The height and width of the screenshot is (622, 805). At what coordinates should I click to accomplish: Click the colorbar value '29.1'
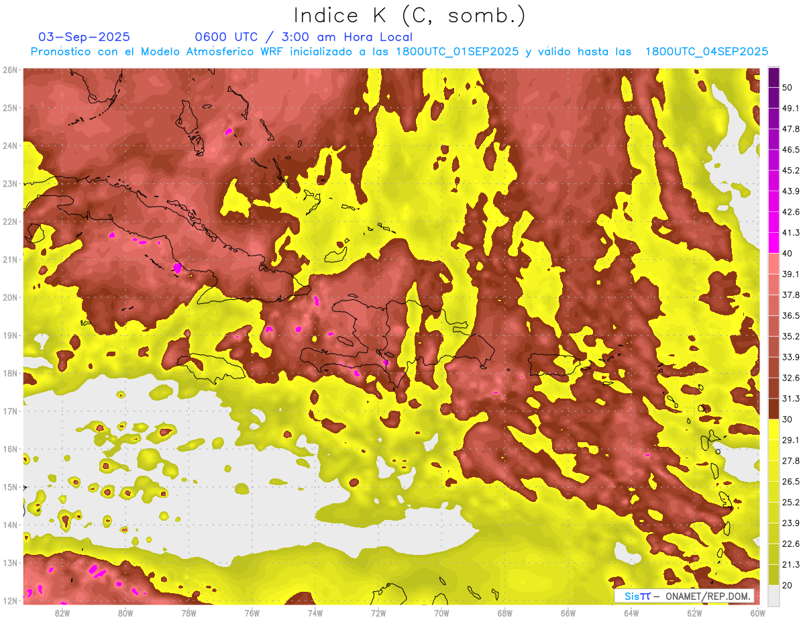(x=790, y=440)
